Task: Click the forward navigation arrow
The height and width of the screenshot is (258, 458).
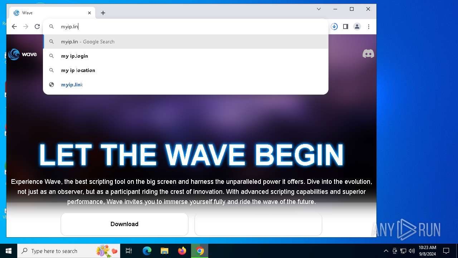Action: (x=26, y=27)
